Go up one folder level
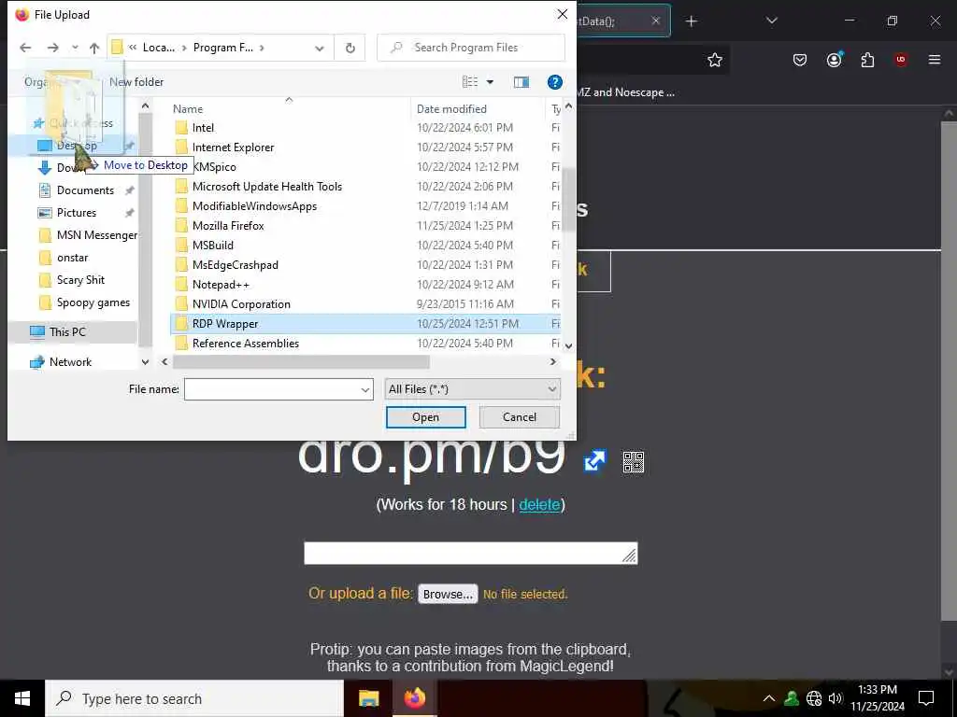Screen dimensions: 957x717 94,48
